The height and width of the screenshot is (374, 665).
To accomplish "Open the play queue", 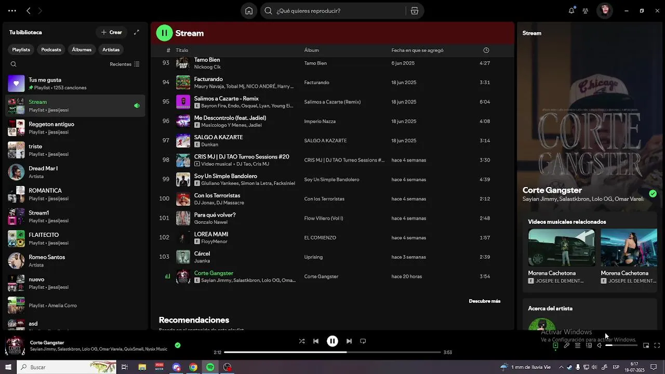I will [578, 345].
